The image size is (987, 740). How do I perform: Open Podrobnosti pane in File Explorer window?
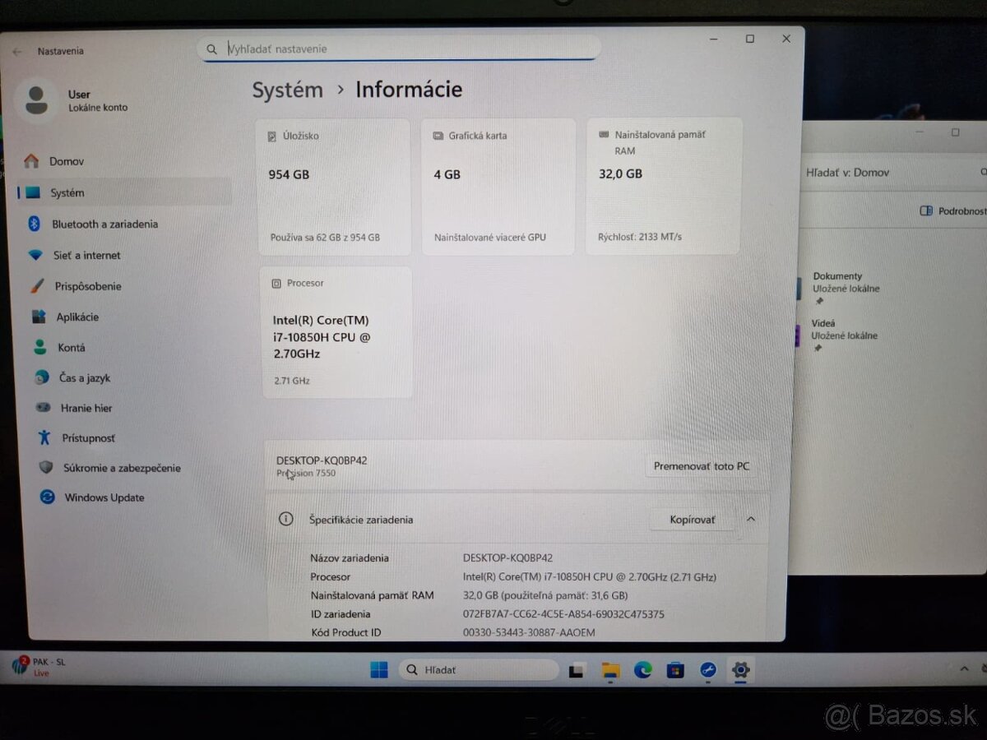click(x=950, y=210)
